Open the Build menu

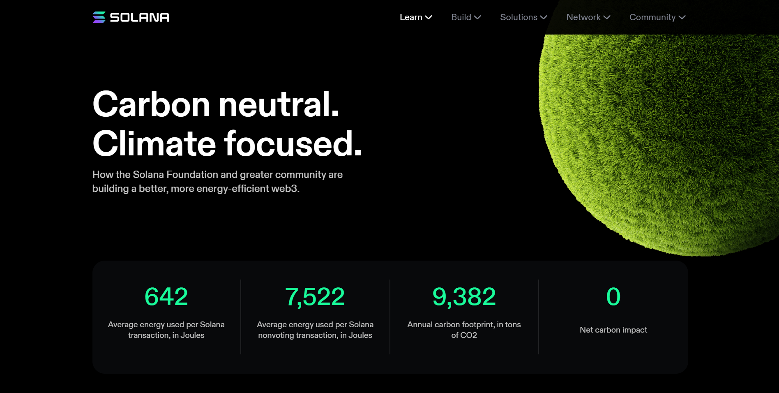(466, 17)
